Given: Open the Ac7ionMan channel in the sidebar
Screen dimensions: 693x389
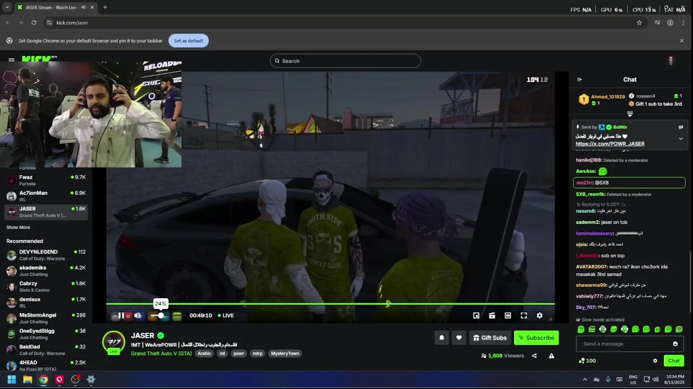Looking at the screenshot, I should (45, 196).
